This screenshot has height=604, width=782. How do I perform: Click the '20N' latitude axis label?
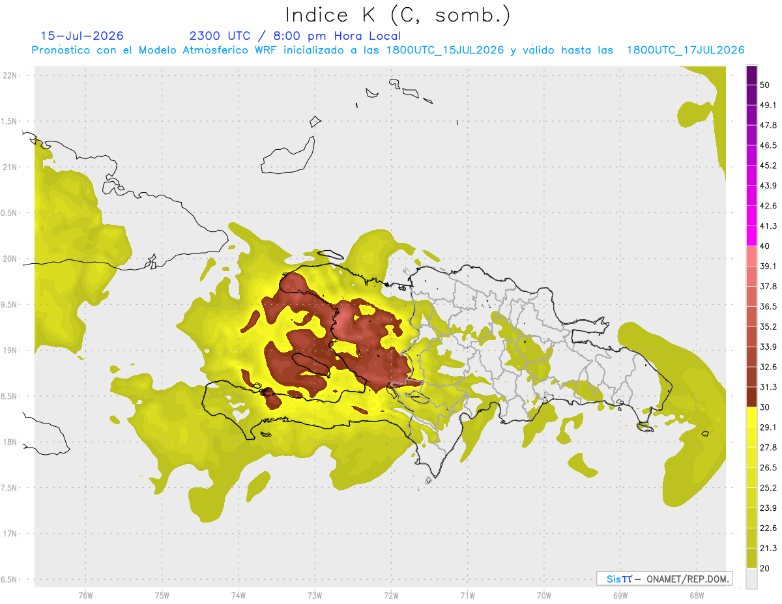pos(10,259)
